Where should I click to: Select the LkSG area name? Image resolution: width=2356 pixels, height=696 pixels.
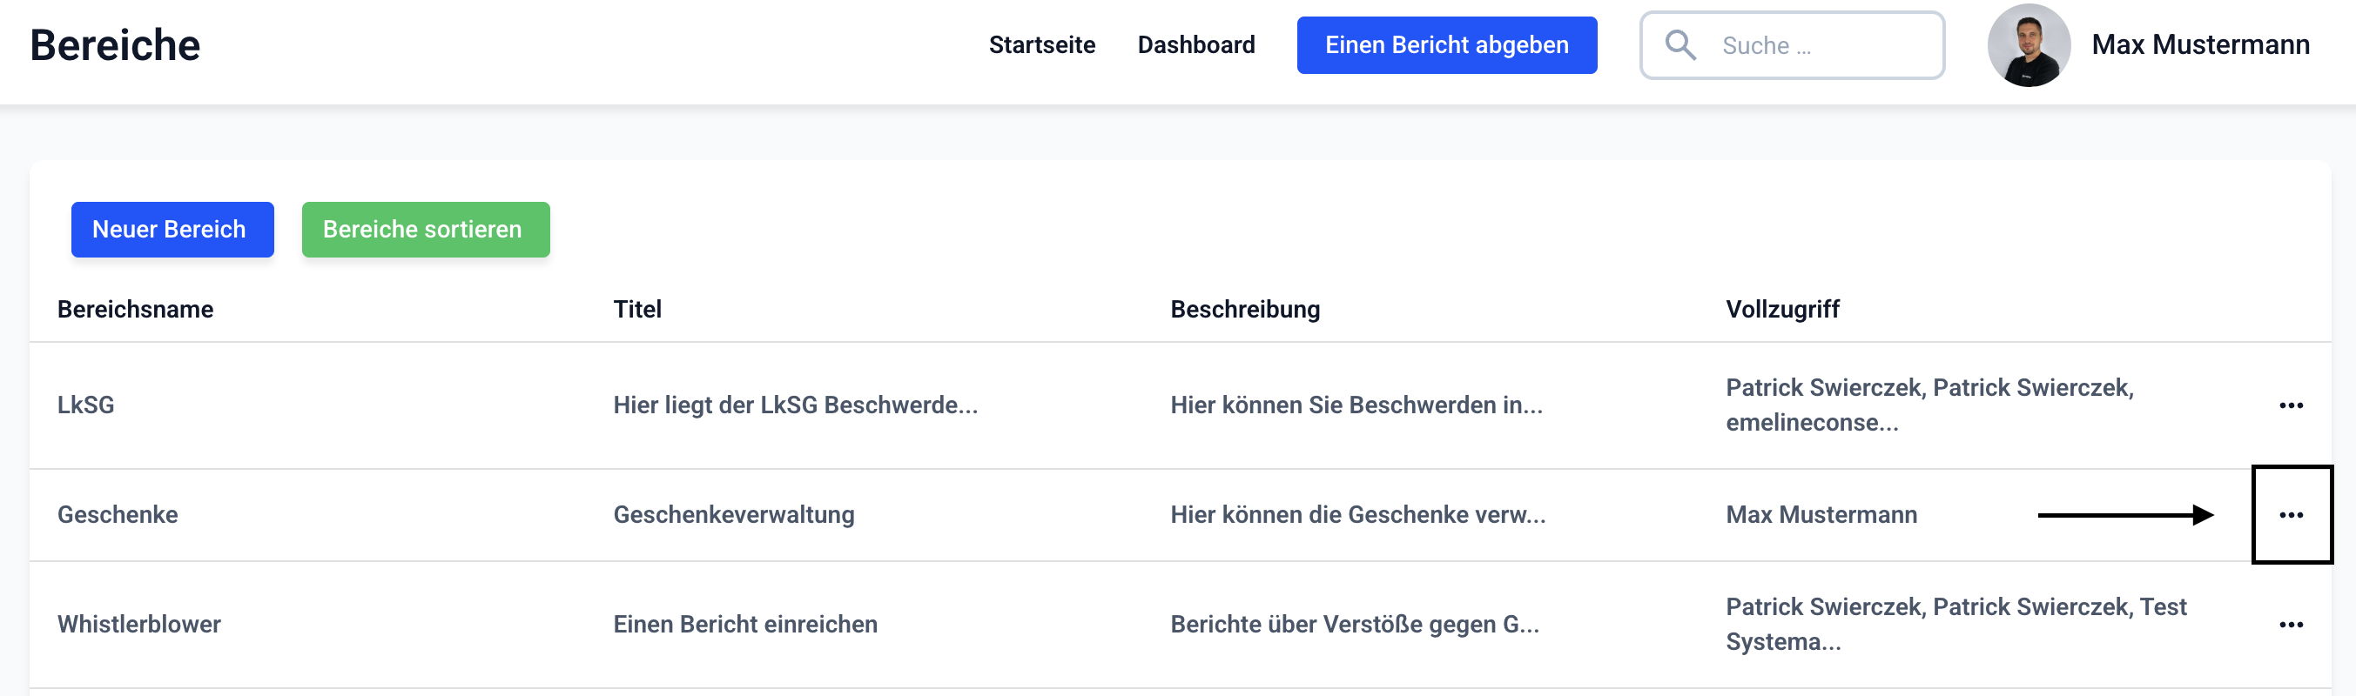coord(86,405)
